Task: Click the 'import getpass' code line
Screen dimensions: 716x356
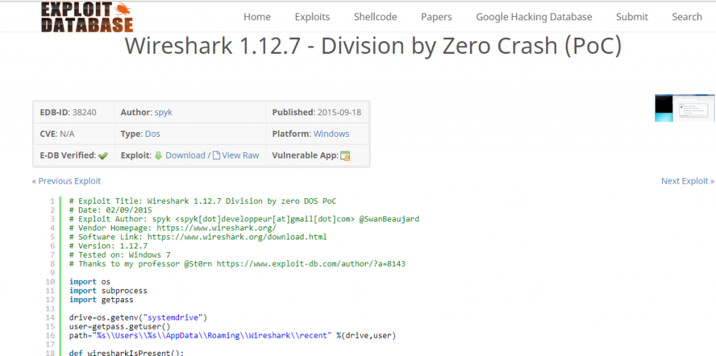Action: (x=101, y=299)
